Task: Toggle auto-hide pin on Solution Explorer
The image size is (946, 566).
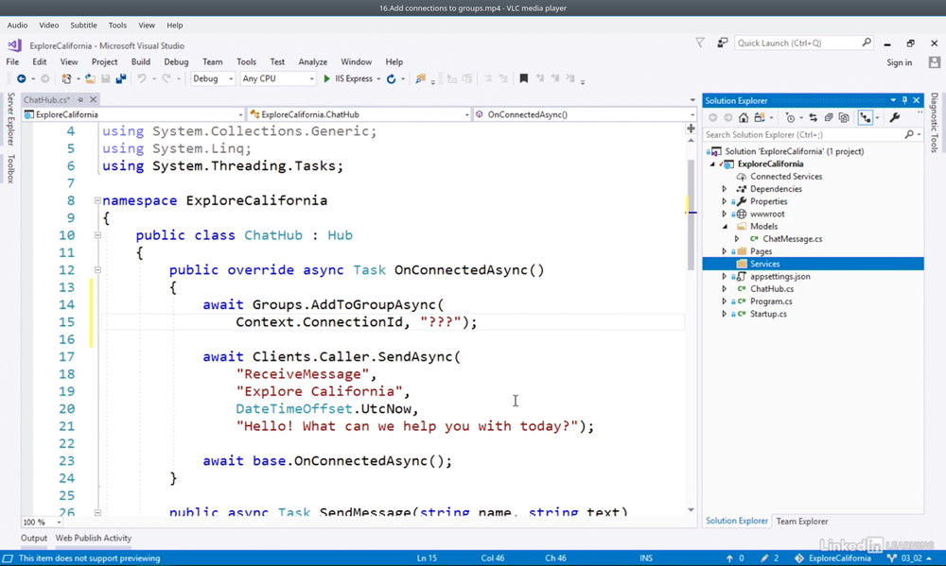Action: [x=904, y=100]
